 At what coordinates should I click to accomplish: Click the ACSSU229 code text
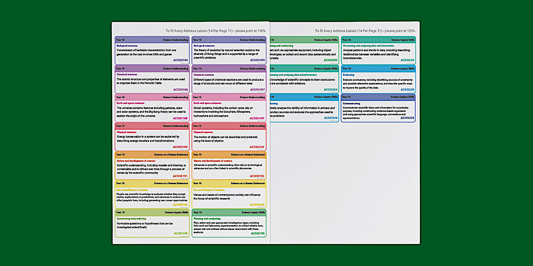click(257, 147)
